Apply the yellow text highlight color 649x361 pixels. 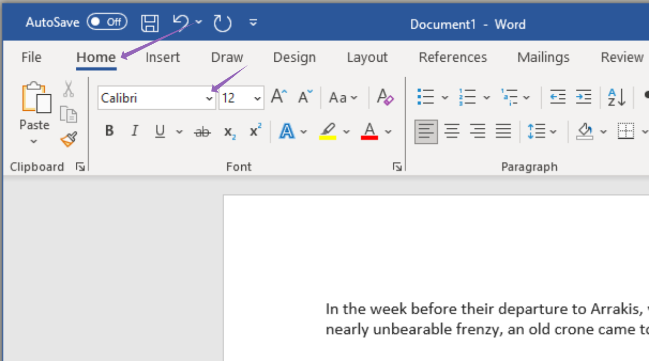(x=328, y=132)
